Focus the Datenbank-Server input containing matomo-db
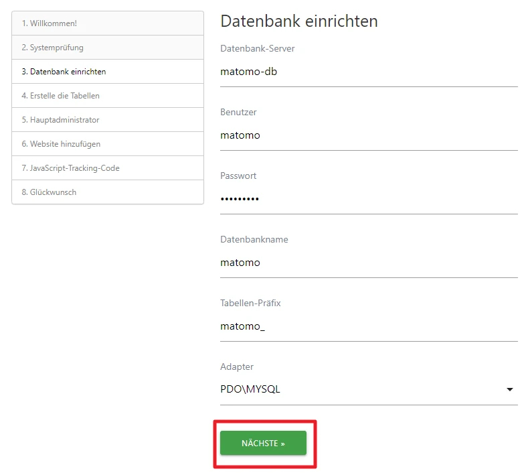This screenshot has height=473, width=530. click(368, 72)
